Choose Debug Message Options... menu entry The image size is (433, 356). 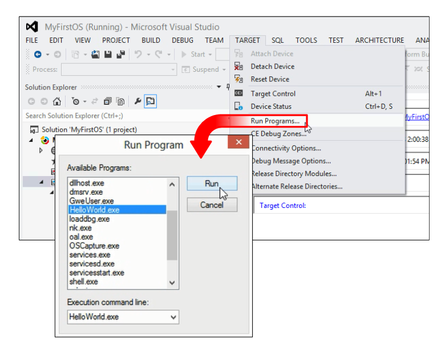(327, 161)
